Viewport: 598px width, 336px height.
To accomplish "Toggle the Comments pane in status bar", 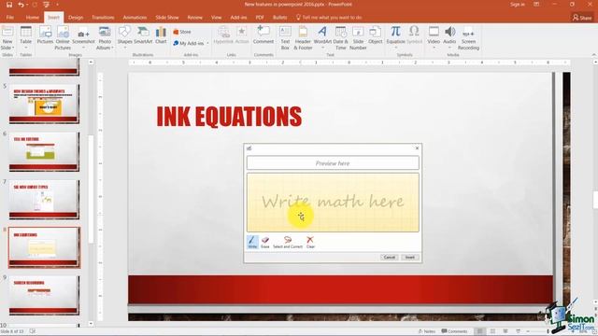I will click(454, 331).
